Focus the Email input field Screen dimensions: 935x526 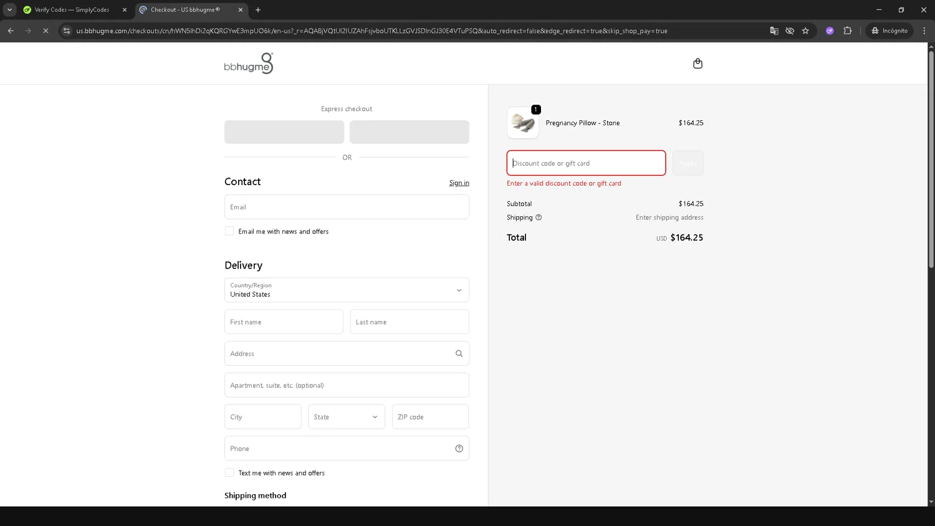point(347,207)
